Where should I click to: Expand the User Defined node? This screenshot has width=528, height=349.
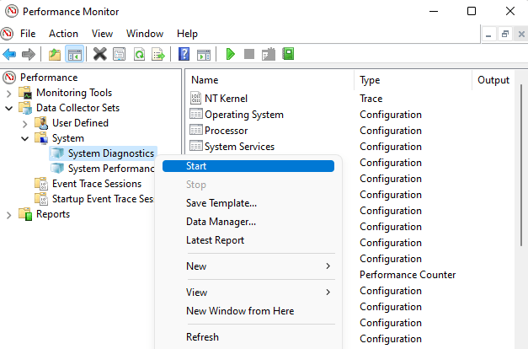pyautogui.click(x=25, y=124)
